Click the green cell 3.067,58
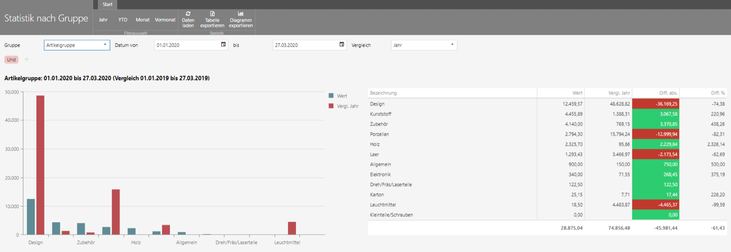 tap(656, 114)
